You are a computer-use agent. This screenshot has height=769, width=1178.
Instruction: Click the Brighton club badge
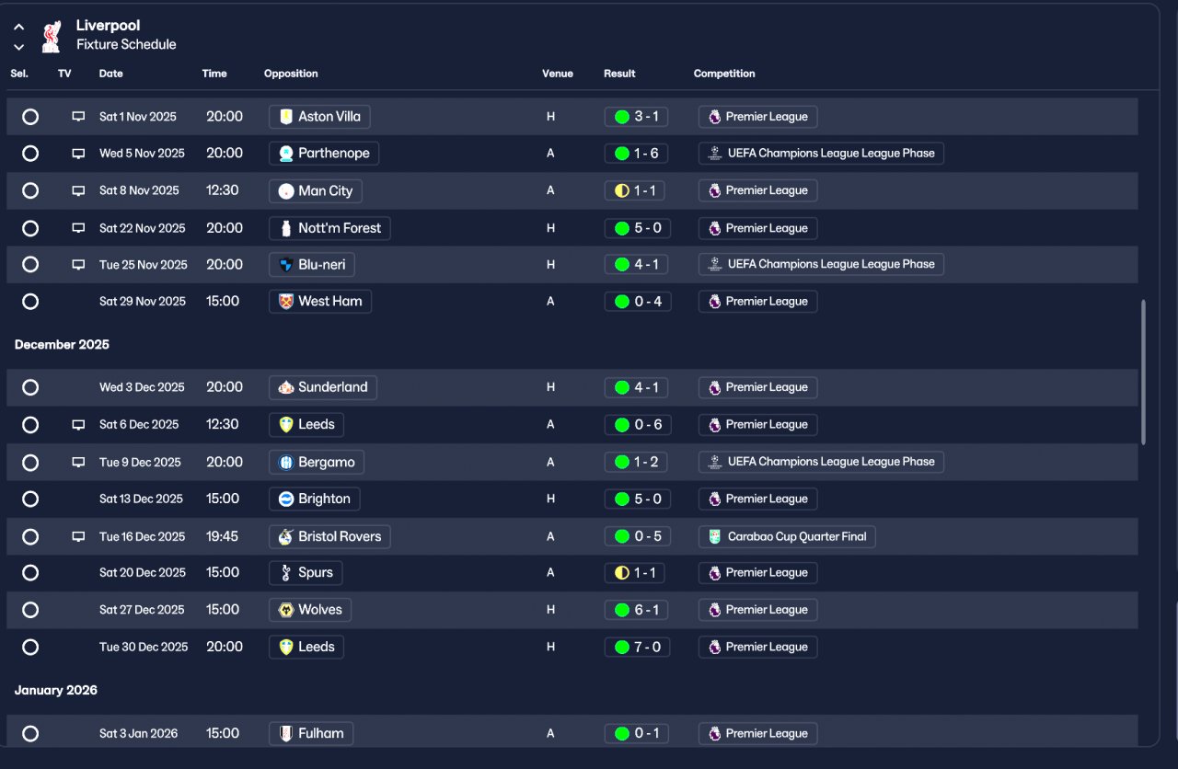[286, 499]
